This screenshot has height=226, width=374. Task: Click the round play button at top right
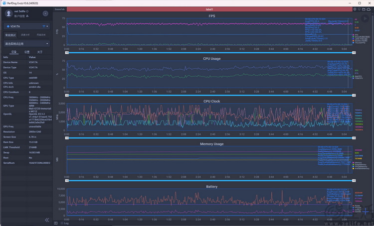[365, 18]
